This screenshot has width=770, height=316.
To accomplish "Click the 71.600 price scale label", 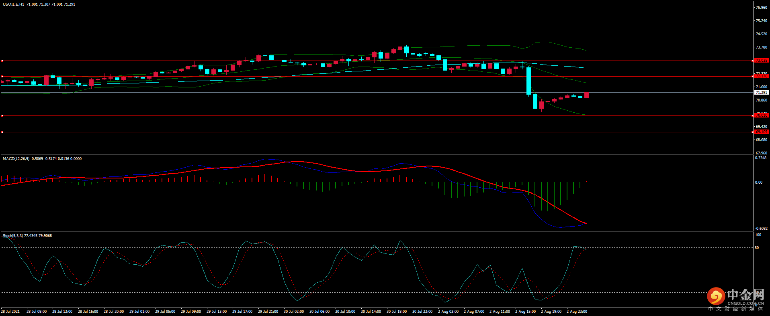I will [x=761, y=87].
